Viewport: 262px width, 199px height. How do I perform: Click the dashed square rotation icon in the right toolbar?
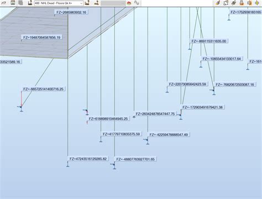pos(226,3)
